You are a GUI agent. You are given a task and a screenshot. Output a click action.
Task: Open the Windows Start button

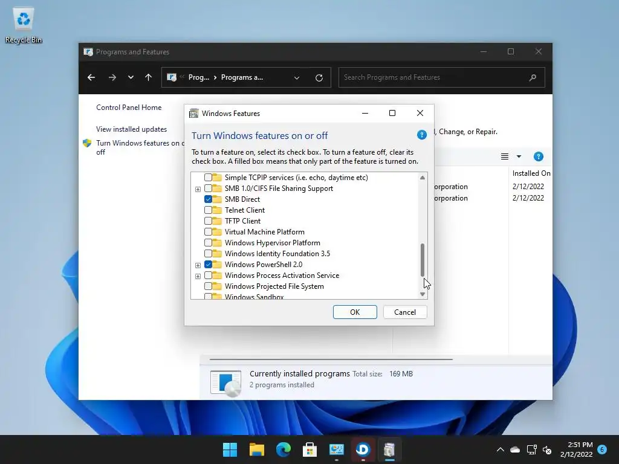point(230,449)
